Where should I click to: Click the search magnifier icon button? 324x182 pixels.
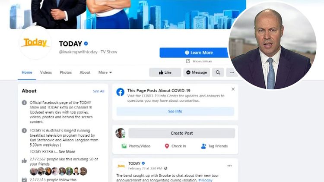pos(218,72)
